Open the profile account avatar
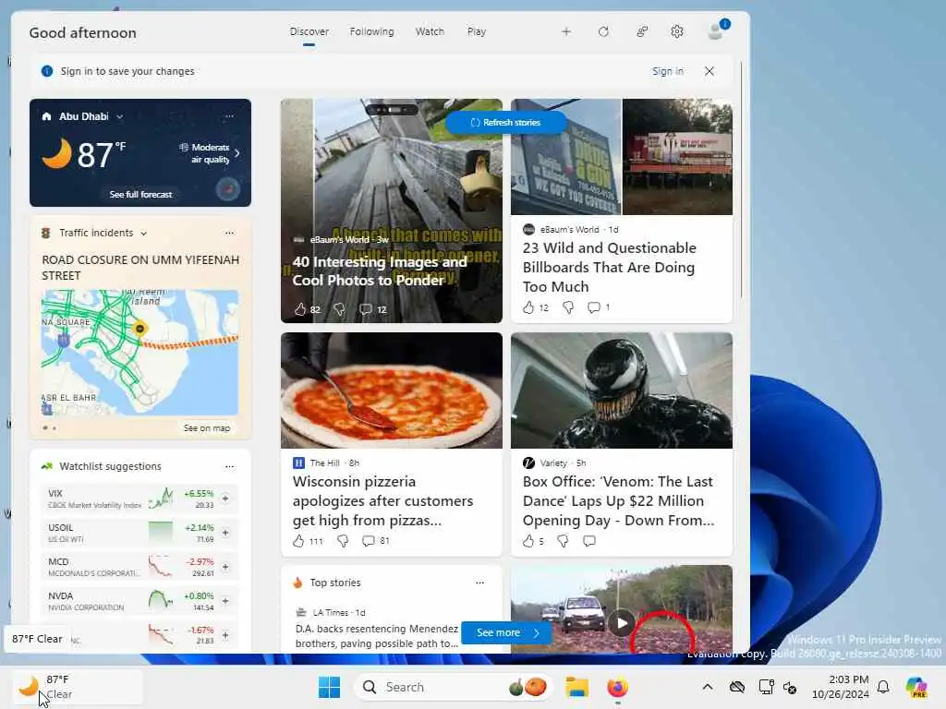The height and width of the screenshot is (709, 946). point(716,30)
